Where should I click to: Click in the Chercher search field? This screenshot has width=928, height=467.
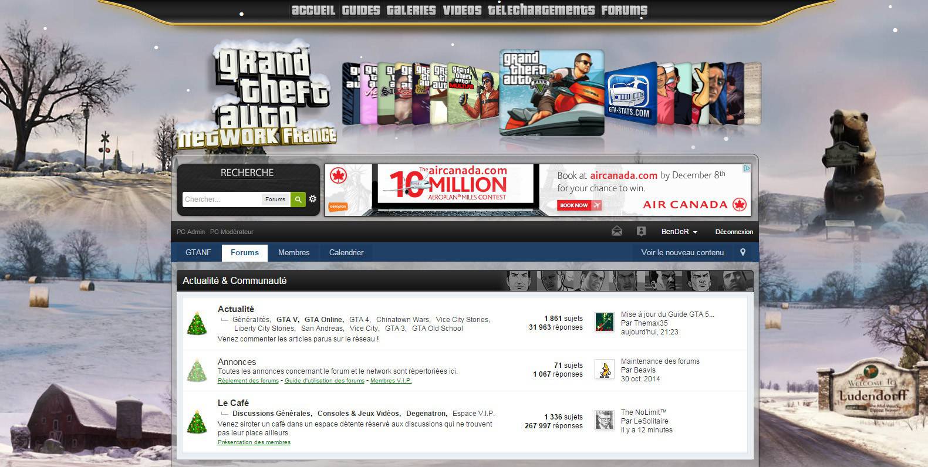point(222,199)
